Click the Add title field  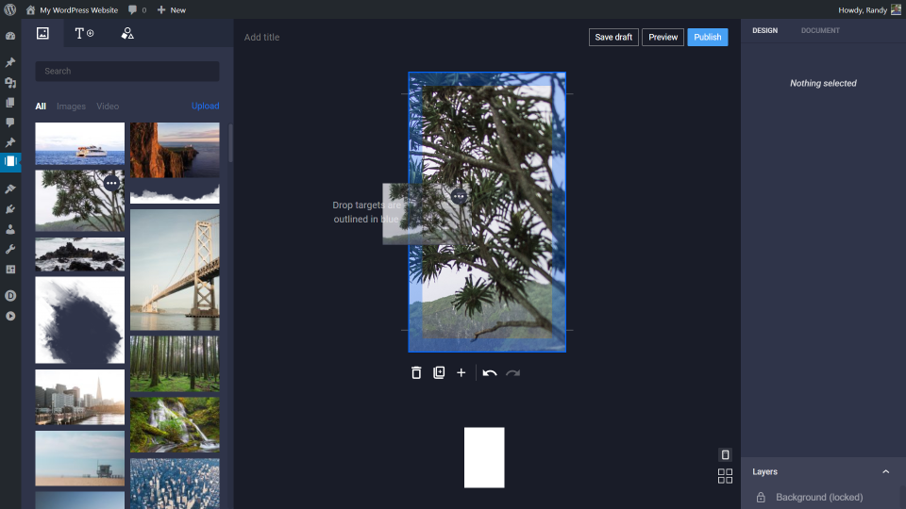click(x=261, y=37)
